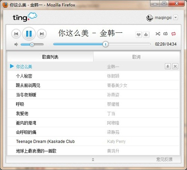Click artist name 黄鸿升
The width and height of the screenshot is (187, 170).
[x=113, y=151]
